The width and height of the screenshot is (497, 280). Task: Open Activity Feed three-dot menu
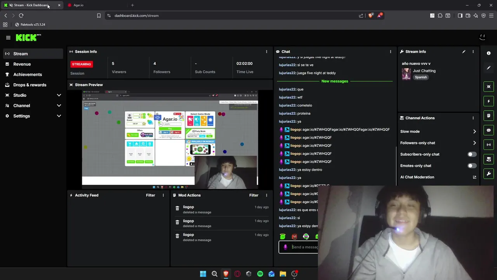tap(163, 195)
